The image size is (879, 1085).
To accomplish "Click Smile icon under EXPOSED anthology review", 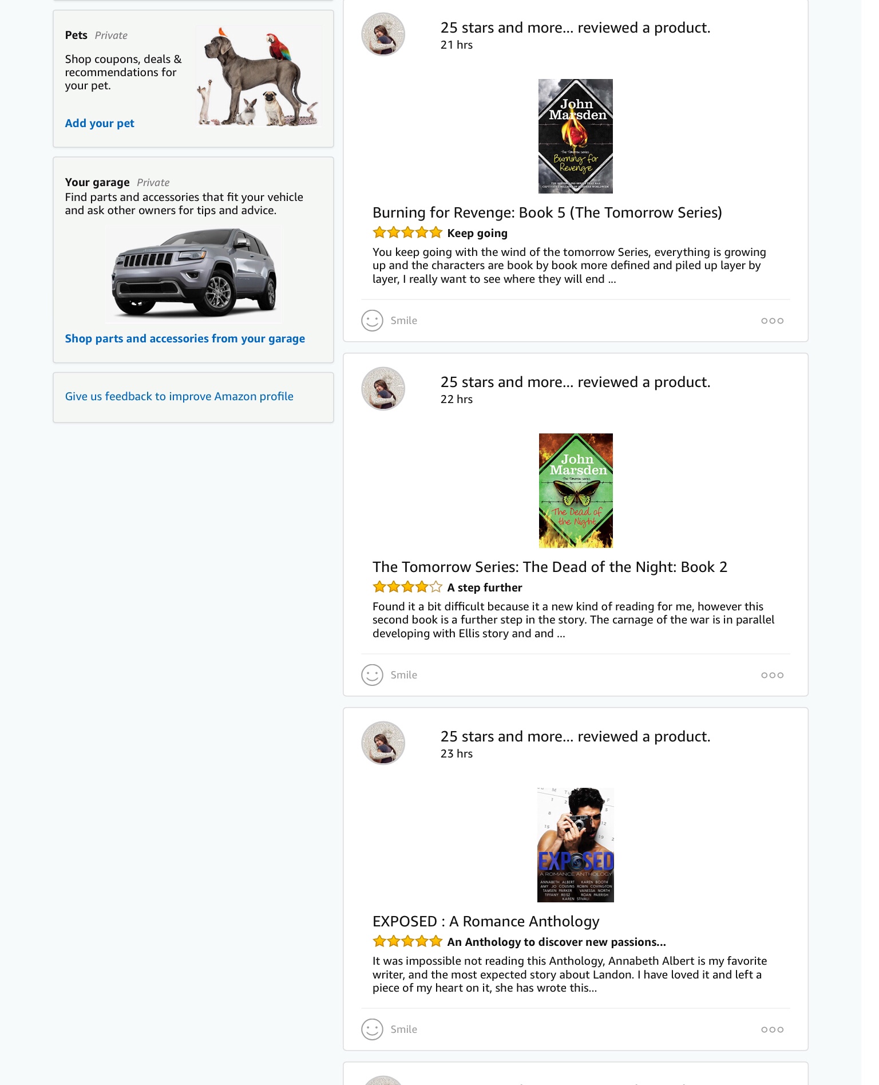I will click(372, 1029).
